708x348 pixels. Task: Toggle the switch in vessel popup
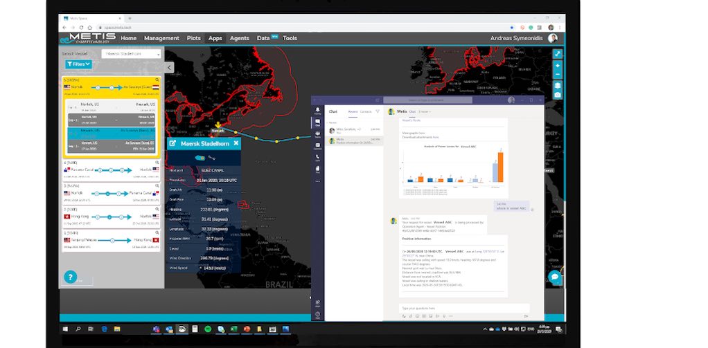(x=200, y=158)
